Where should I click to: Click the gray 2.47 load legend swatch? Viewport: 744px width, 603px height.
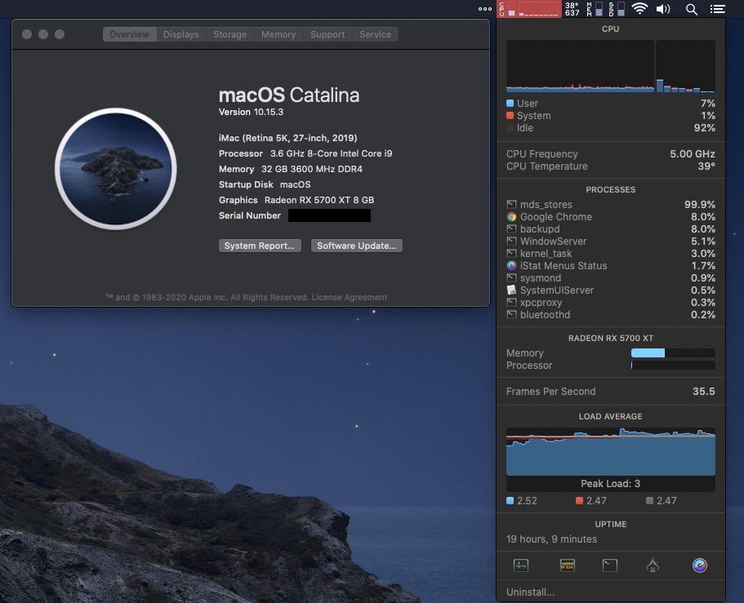[649, 501]
